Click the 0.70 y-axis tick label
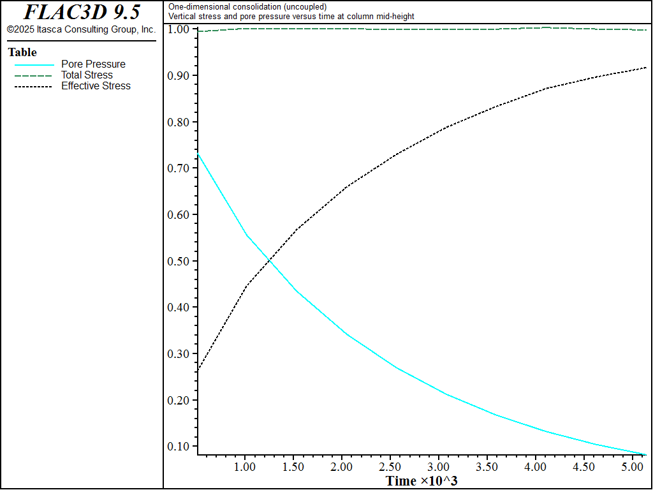The width and height of the screenshot is (653, 490). pyautogui.click(x=179, y=168)
